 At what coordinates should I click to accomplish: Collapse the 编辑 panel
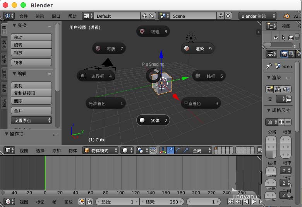coord(14,73)
